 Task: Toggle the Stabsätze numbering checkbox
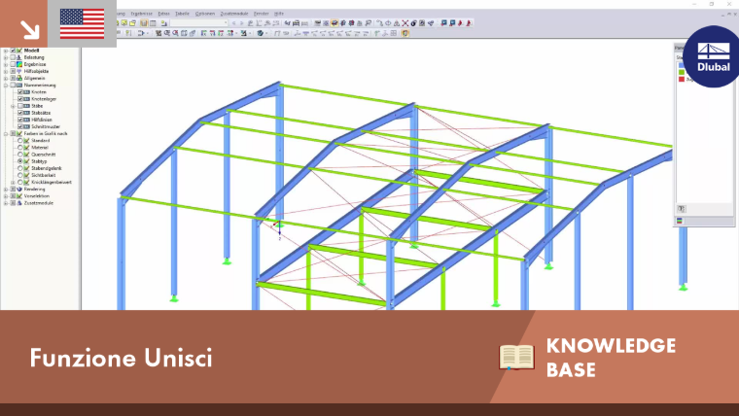[20, 113]
